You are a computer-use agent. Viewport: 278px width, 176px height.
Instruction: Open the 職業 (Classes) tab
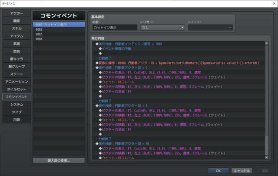17,21
